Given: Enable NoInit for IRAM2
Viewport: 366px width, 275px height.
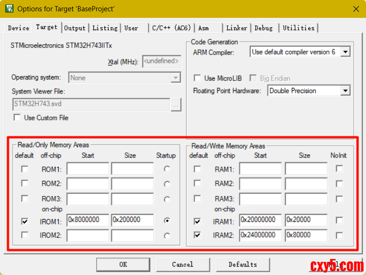Looking at the screenshot, I should (339, 236).
